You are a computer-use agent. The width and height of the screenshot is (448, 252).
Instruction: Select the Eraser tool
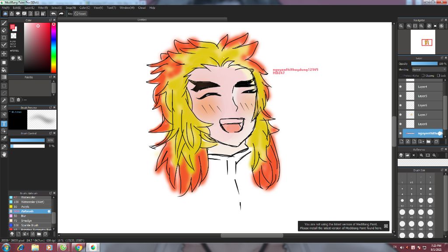point(4,30)
